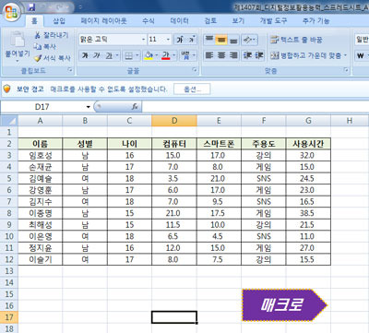This screenshot has height=333, width=369.
Task: Click security warning 옵션 button
Action: 192,89
